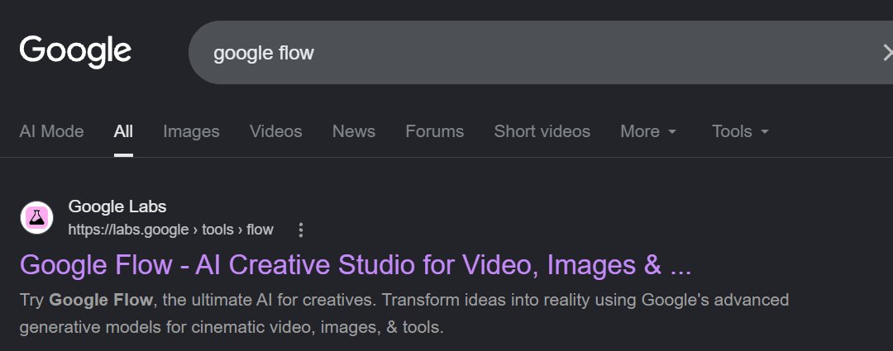Image resolution: width=893 pixels, height=351 pixels.
Task: Click the Google Labs flask favicon
Action: 37,217
